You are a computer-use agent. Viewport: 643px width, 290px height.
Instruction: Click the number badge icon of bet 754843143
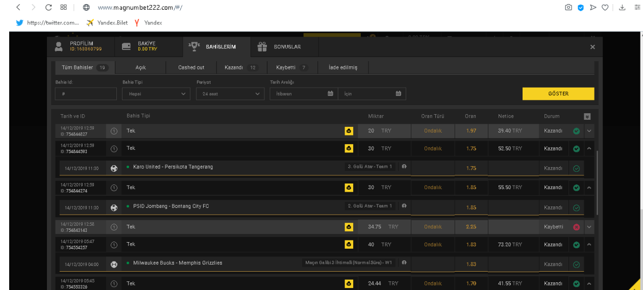(x=114, y=227)
